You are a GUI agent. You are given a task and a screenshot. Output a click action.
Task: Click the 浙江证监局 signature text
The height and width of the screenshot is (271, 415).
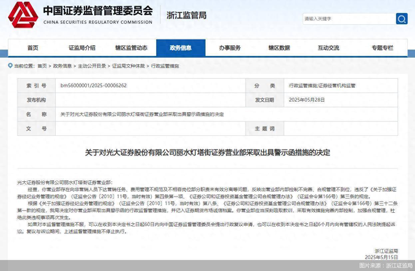point(386,251)
